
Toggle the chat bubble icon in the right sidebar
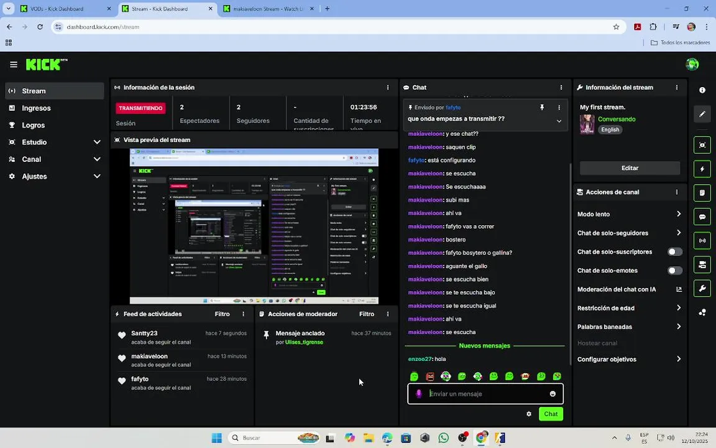click(702, 217)
